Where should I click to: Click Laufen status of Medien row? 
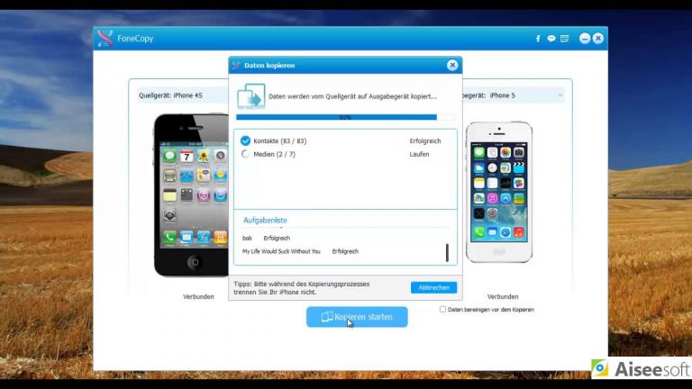[x=419, y=154]
